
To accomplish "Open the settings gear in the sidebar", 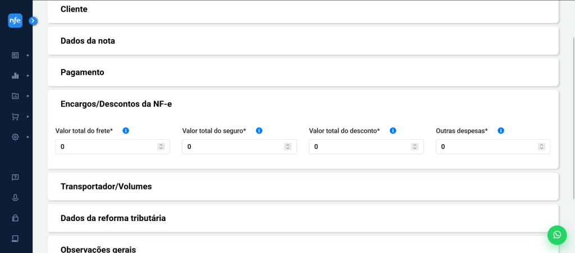I will tap(15, 137).
